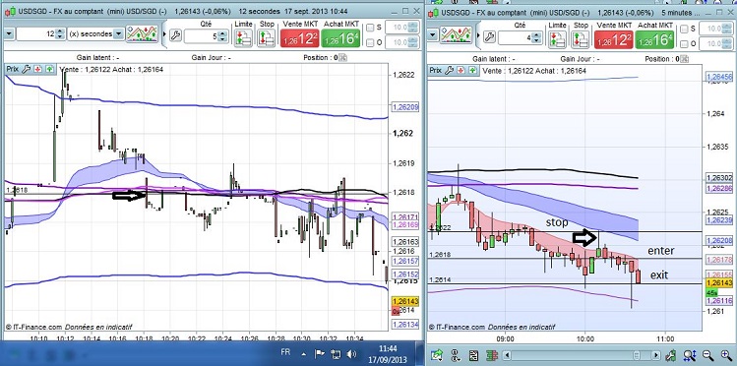The width and height of the screenshot is (737, 366).
Task: Click green Achat MKT button in left window
Action: pyautogui.click(x=340, y=38)
